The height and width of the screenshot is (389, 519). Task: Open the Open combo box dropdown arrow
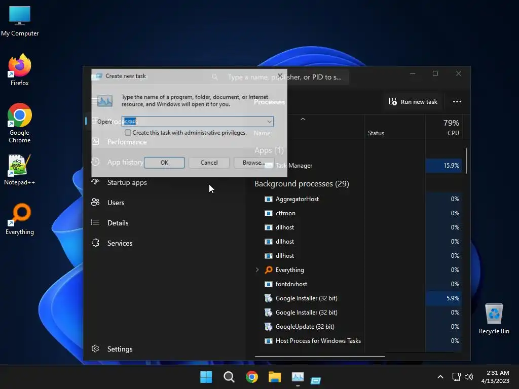click(270, 122)
